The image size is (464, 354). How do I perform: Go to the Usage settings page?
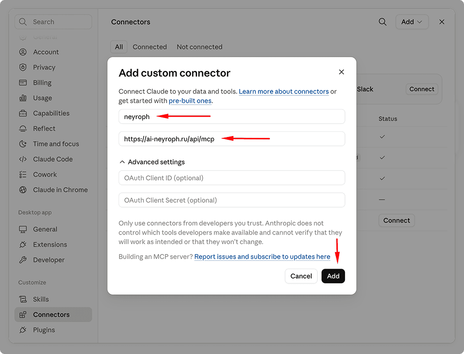tap(53, 98)
